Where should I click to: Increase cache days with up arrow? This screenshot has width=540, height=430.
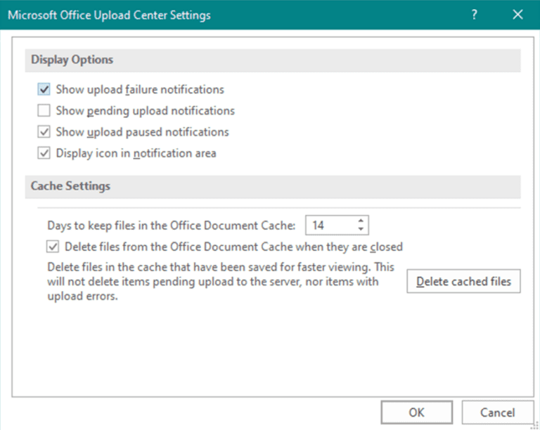pyautogui.click(x=361, y=221)
